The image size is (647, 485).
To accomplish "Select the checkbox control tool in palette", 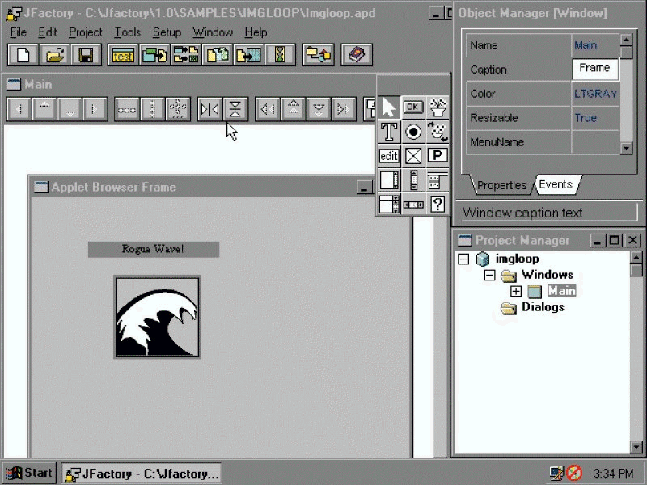I will [x=413, y=155].
